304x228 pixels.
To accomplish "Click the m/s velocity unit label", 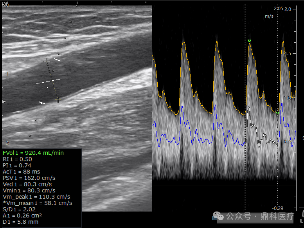I will [x=269, y=16].
